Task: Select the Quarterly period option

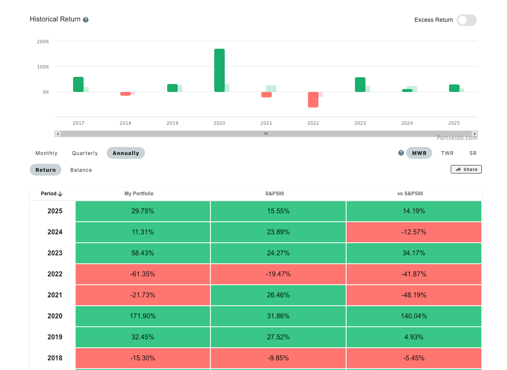Action: 85,153
